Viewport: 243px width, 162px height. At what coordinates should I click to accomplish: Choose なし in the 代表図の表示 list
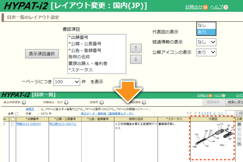pyautogui.click(x=206, y=25)
